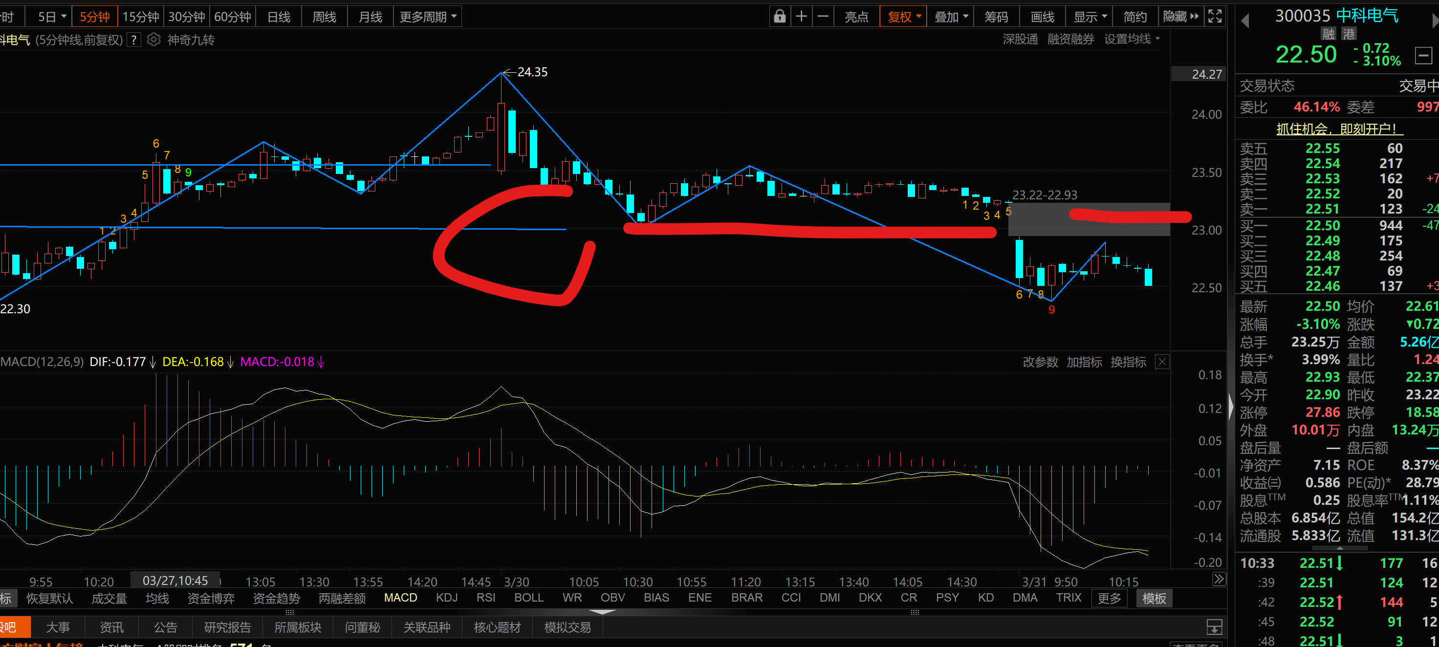Image resolution: width=1439 pixels, height=647 pixels.
Task: Toggle 亮点 highlights on chart
Action: click(856, 17)
